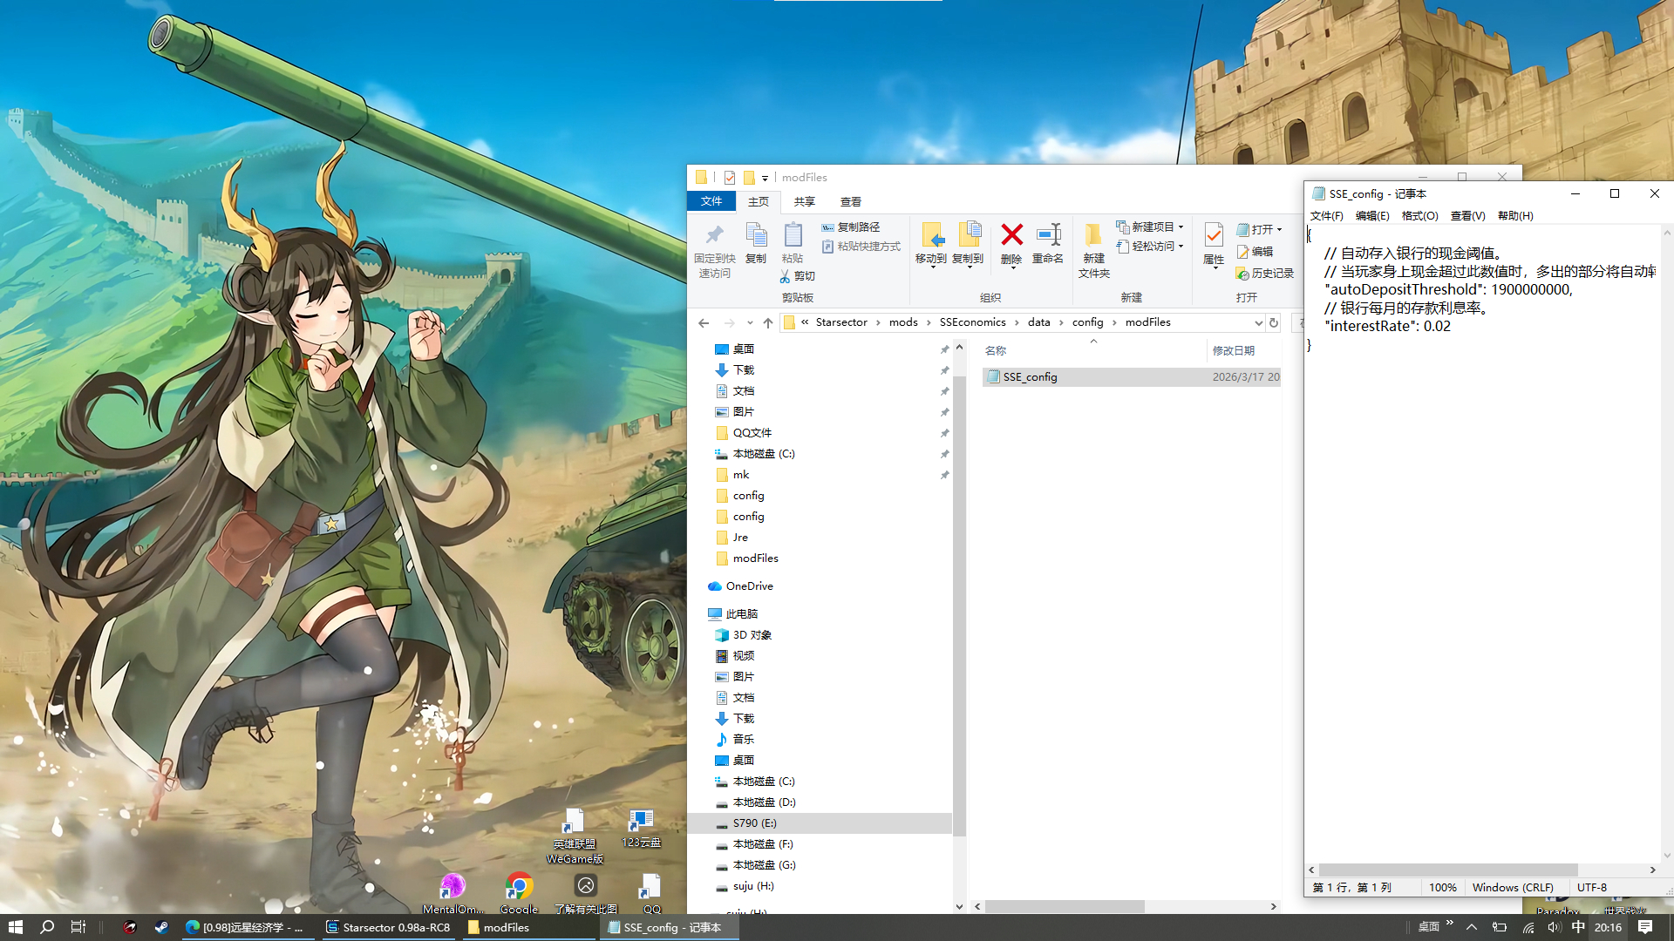Open the New Item dropdown

click(1151, 227)
